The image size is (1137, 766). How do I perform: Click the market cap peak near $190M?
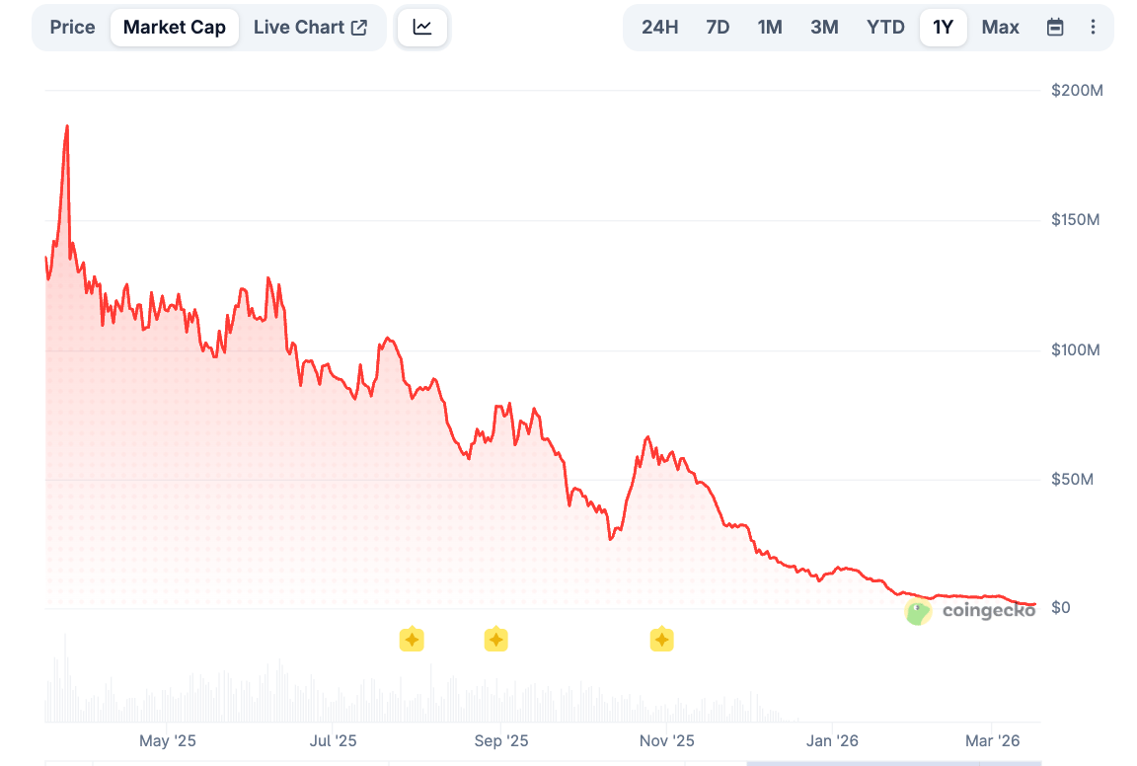[67, 127]
